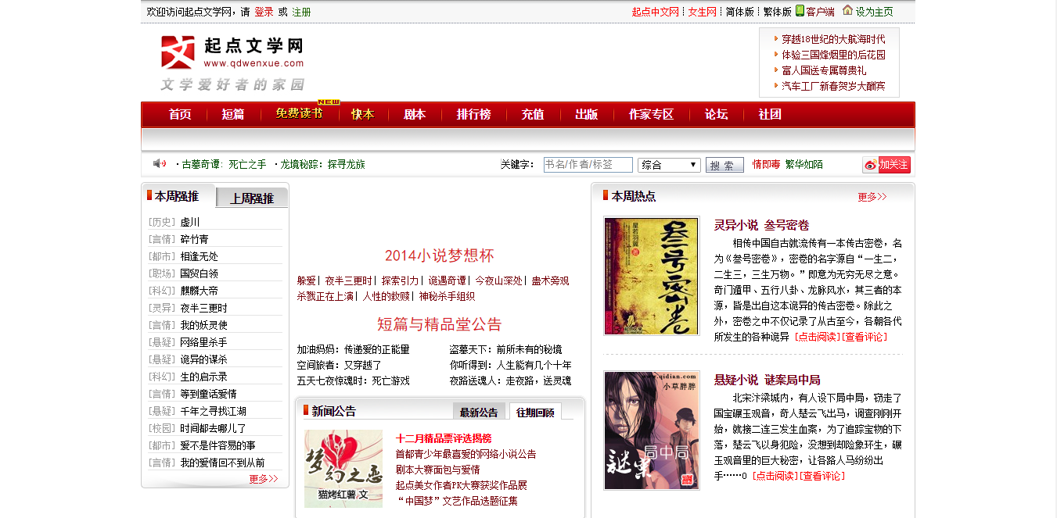
Task: Open the 快本 menu item
Action: tap(363, 114)
